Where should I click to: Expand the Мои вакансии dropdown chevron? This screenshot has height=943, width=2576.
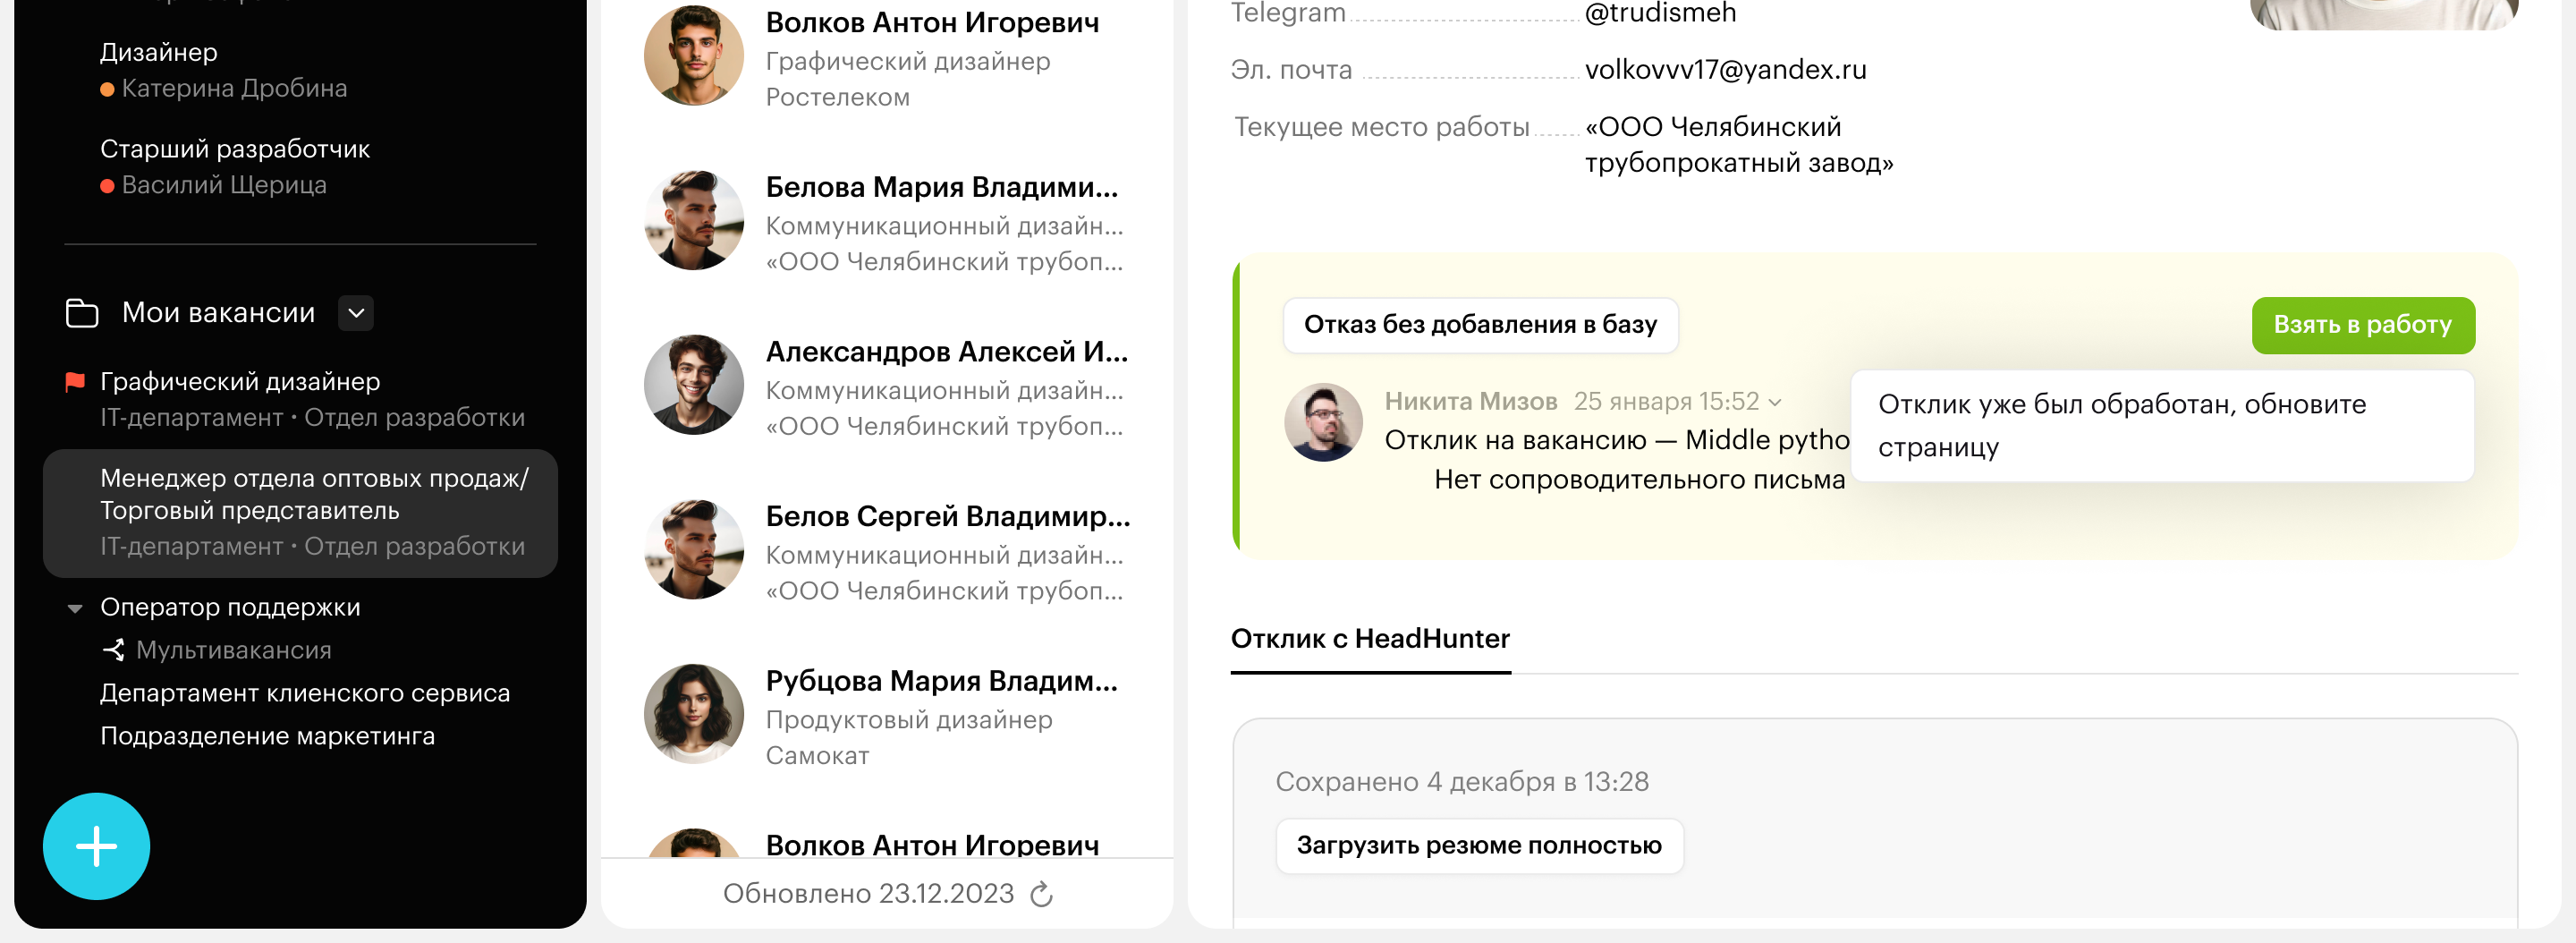356,313
